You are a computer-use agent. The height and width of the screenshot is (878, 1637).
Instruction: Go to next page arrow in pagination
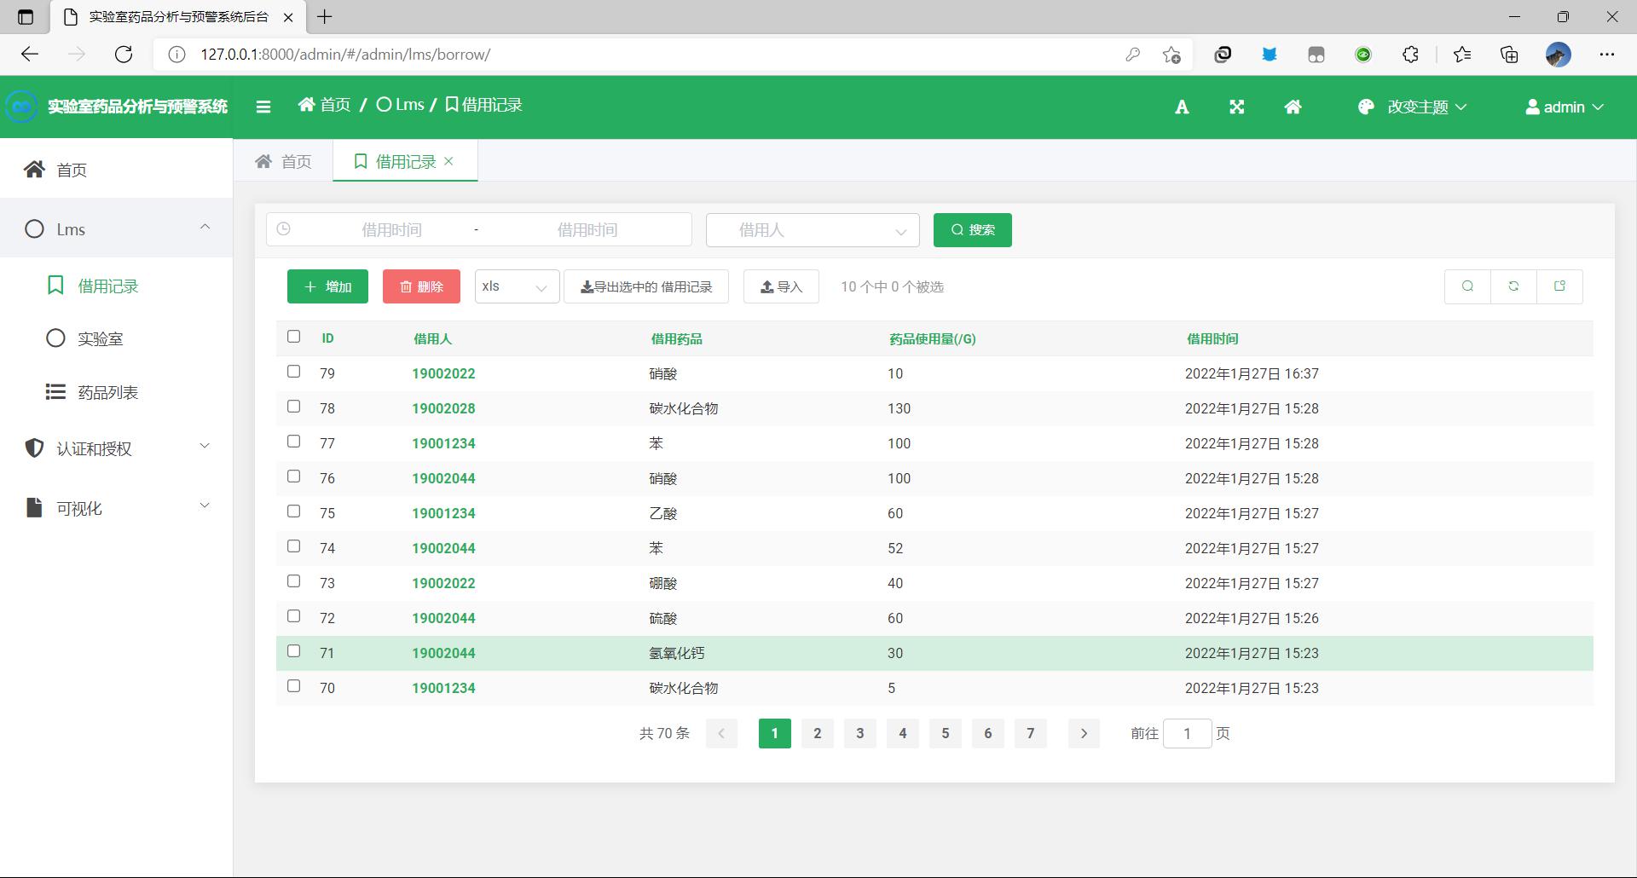coord(1084,733)
